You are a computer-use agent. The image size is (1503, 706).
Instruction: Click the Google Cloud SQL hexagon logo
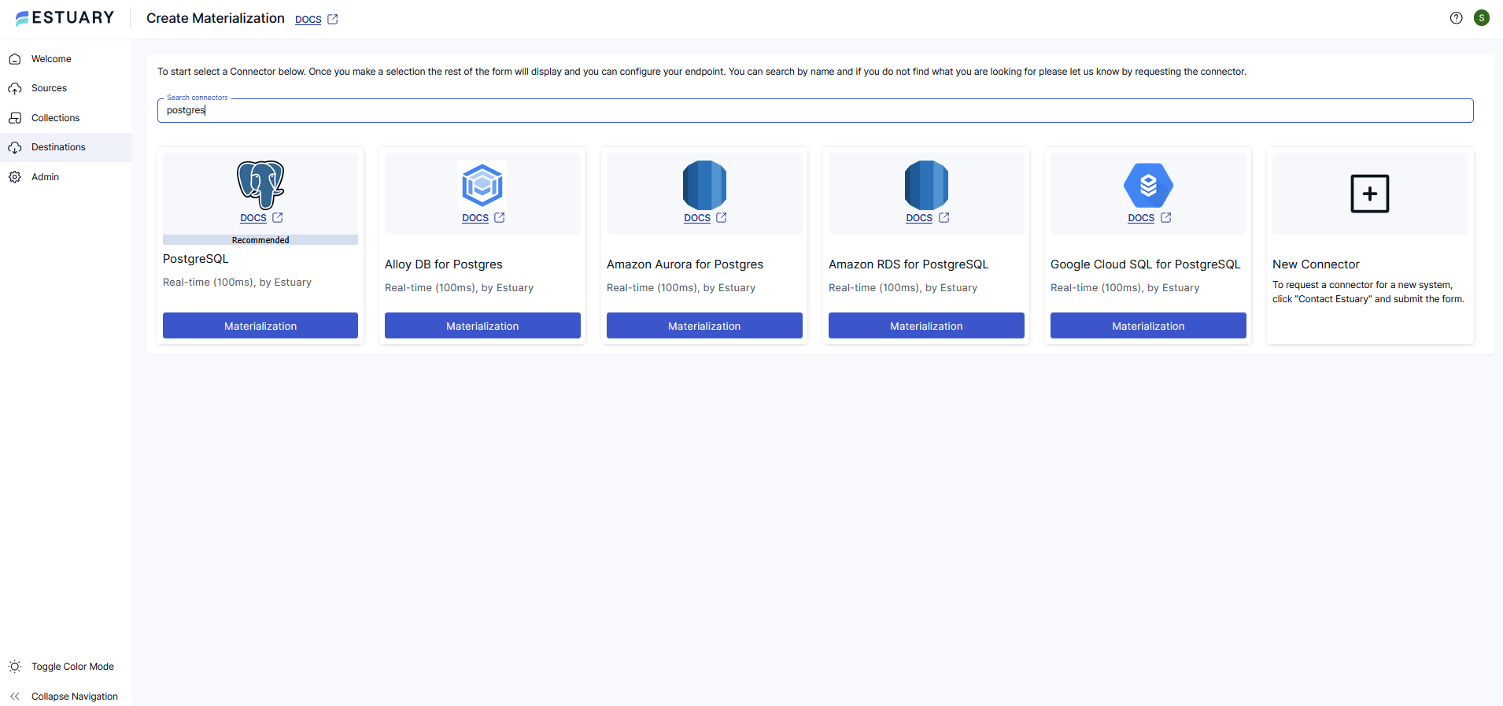click(x=1148, y=185)
